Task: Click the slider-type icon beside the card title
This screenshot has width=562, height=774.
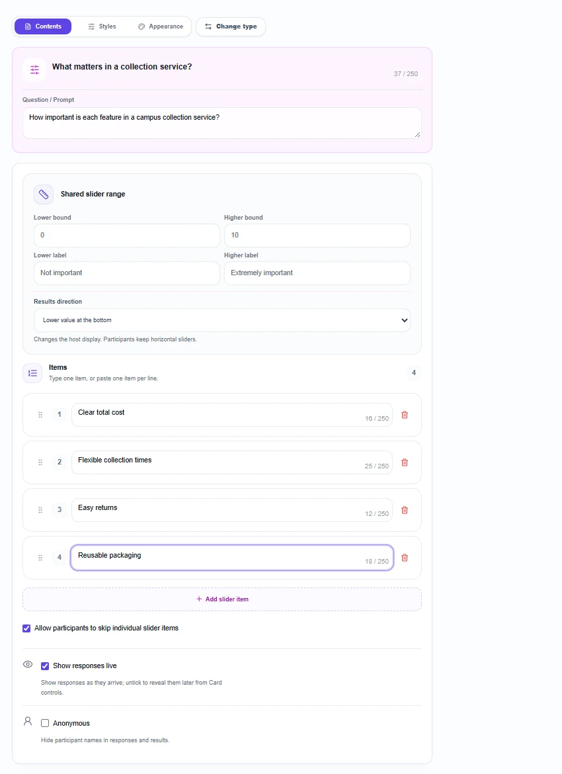Action: [34, 69]
